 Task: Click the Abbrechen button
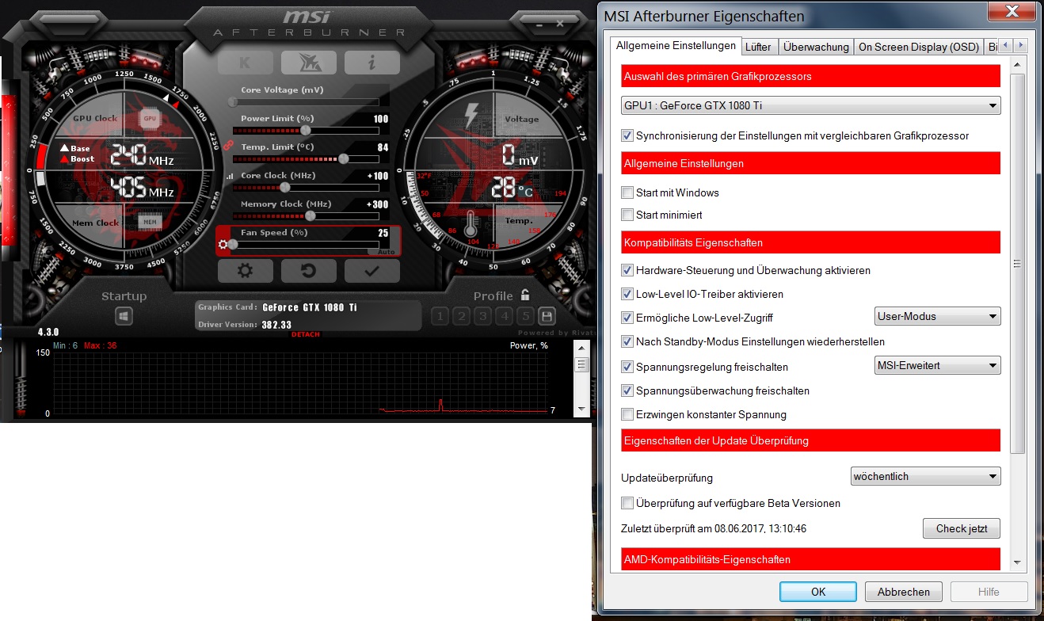pos(904,592)
